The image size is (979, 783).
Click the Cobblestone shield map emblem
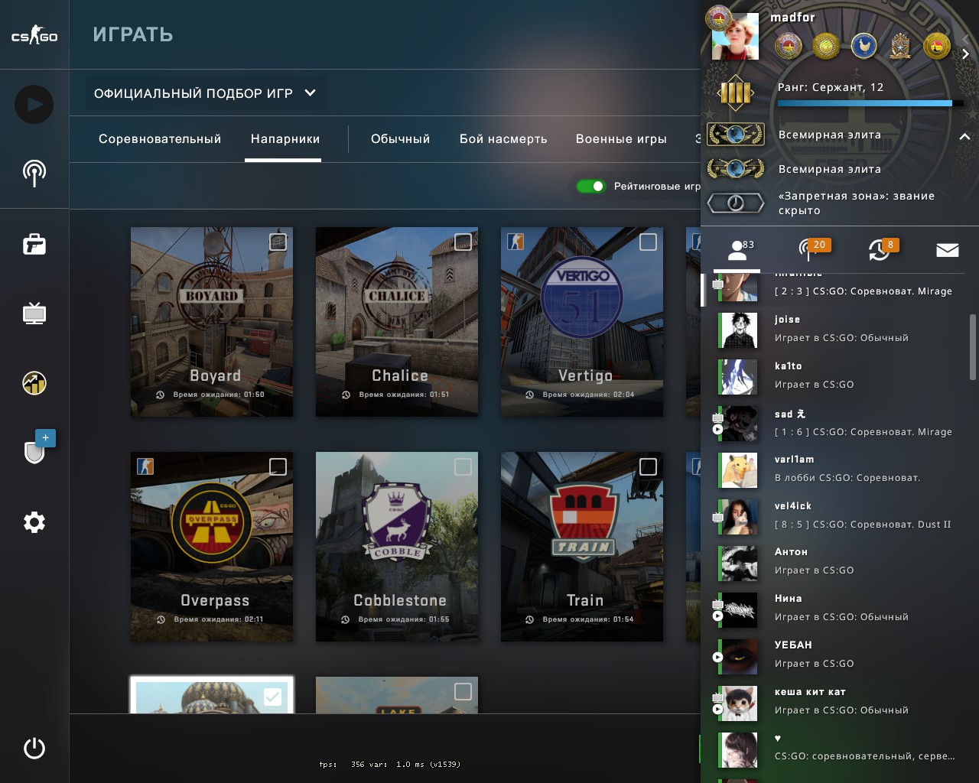click(x=397, y=522)
